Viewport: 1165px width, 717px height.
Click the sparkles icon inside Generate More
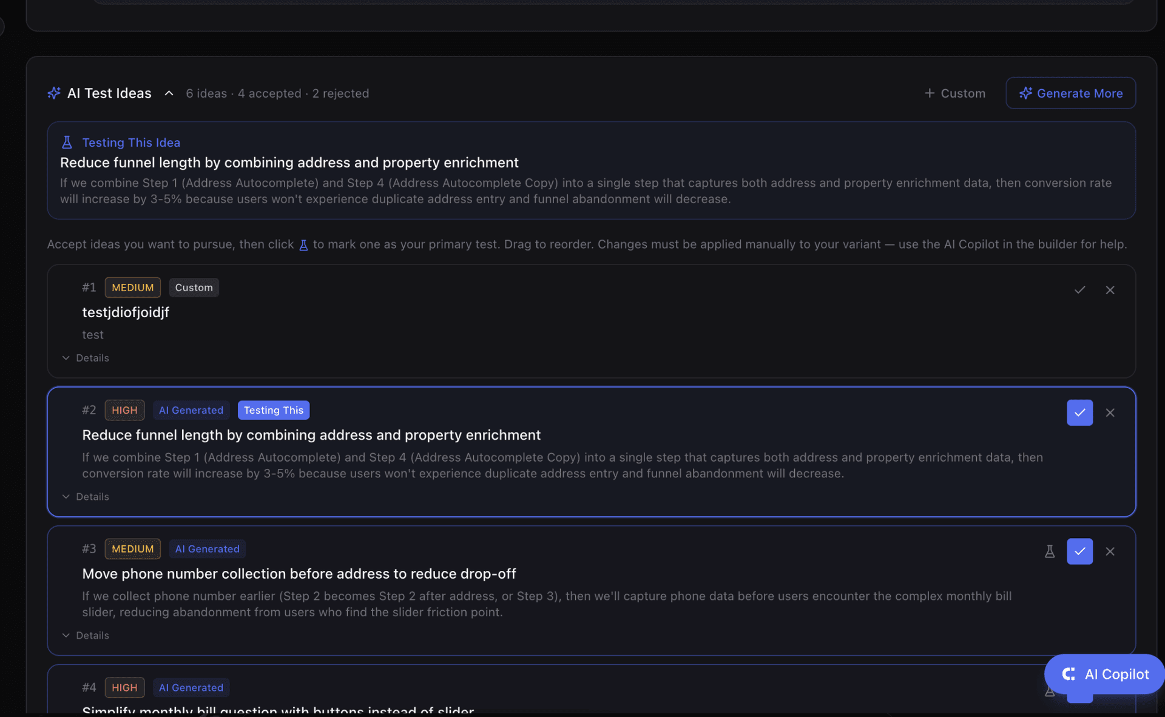(x=1026, y=93)
